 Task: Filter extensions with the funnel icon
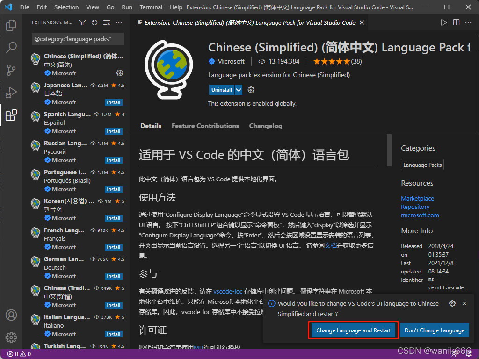[82, 22]
